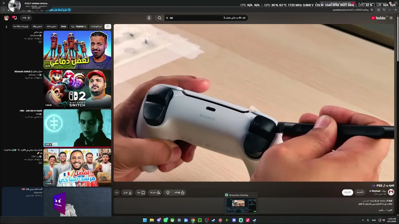Open the HIM Join Me In Death thumbnail
This screenshot has height=224, width=399.
pos(77,128)
